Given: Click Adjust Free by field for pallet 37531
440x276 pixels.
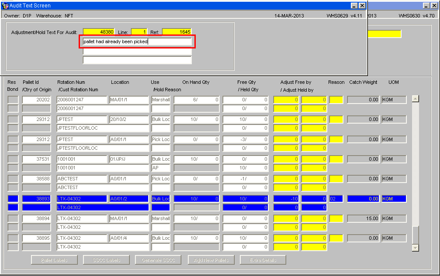Looking at the screenshot, I should click(x=286, y=159).
